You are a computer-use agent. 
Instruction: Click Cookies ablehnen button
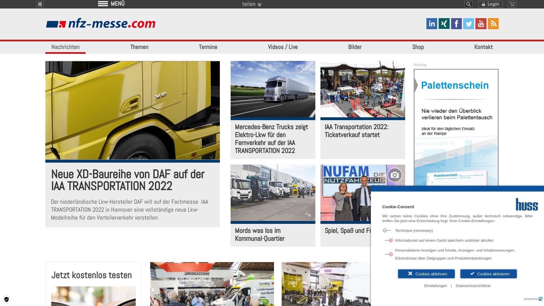pos(426,274)
